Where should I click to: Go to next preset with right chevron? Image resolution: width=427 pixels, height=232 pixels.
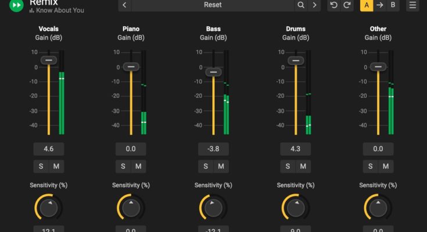point(314,5)
